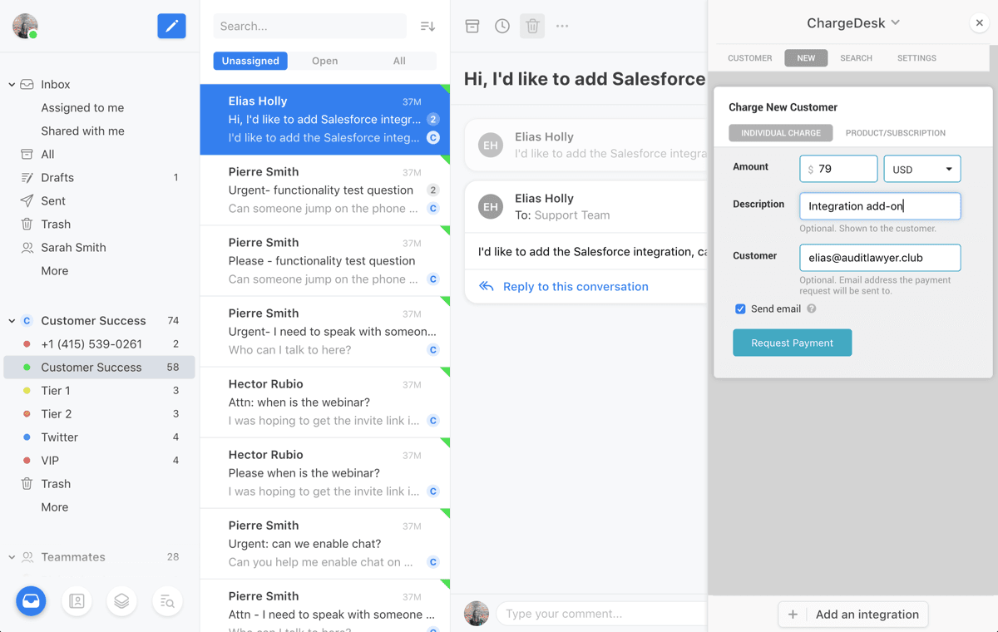Open the compose new message icon

tap(171, 26)
